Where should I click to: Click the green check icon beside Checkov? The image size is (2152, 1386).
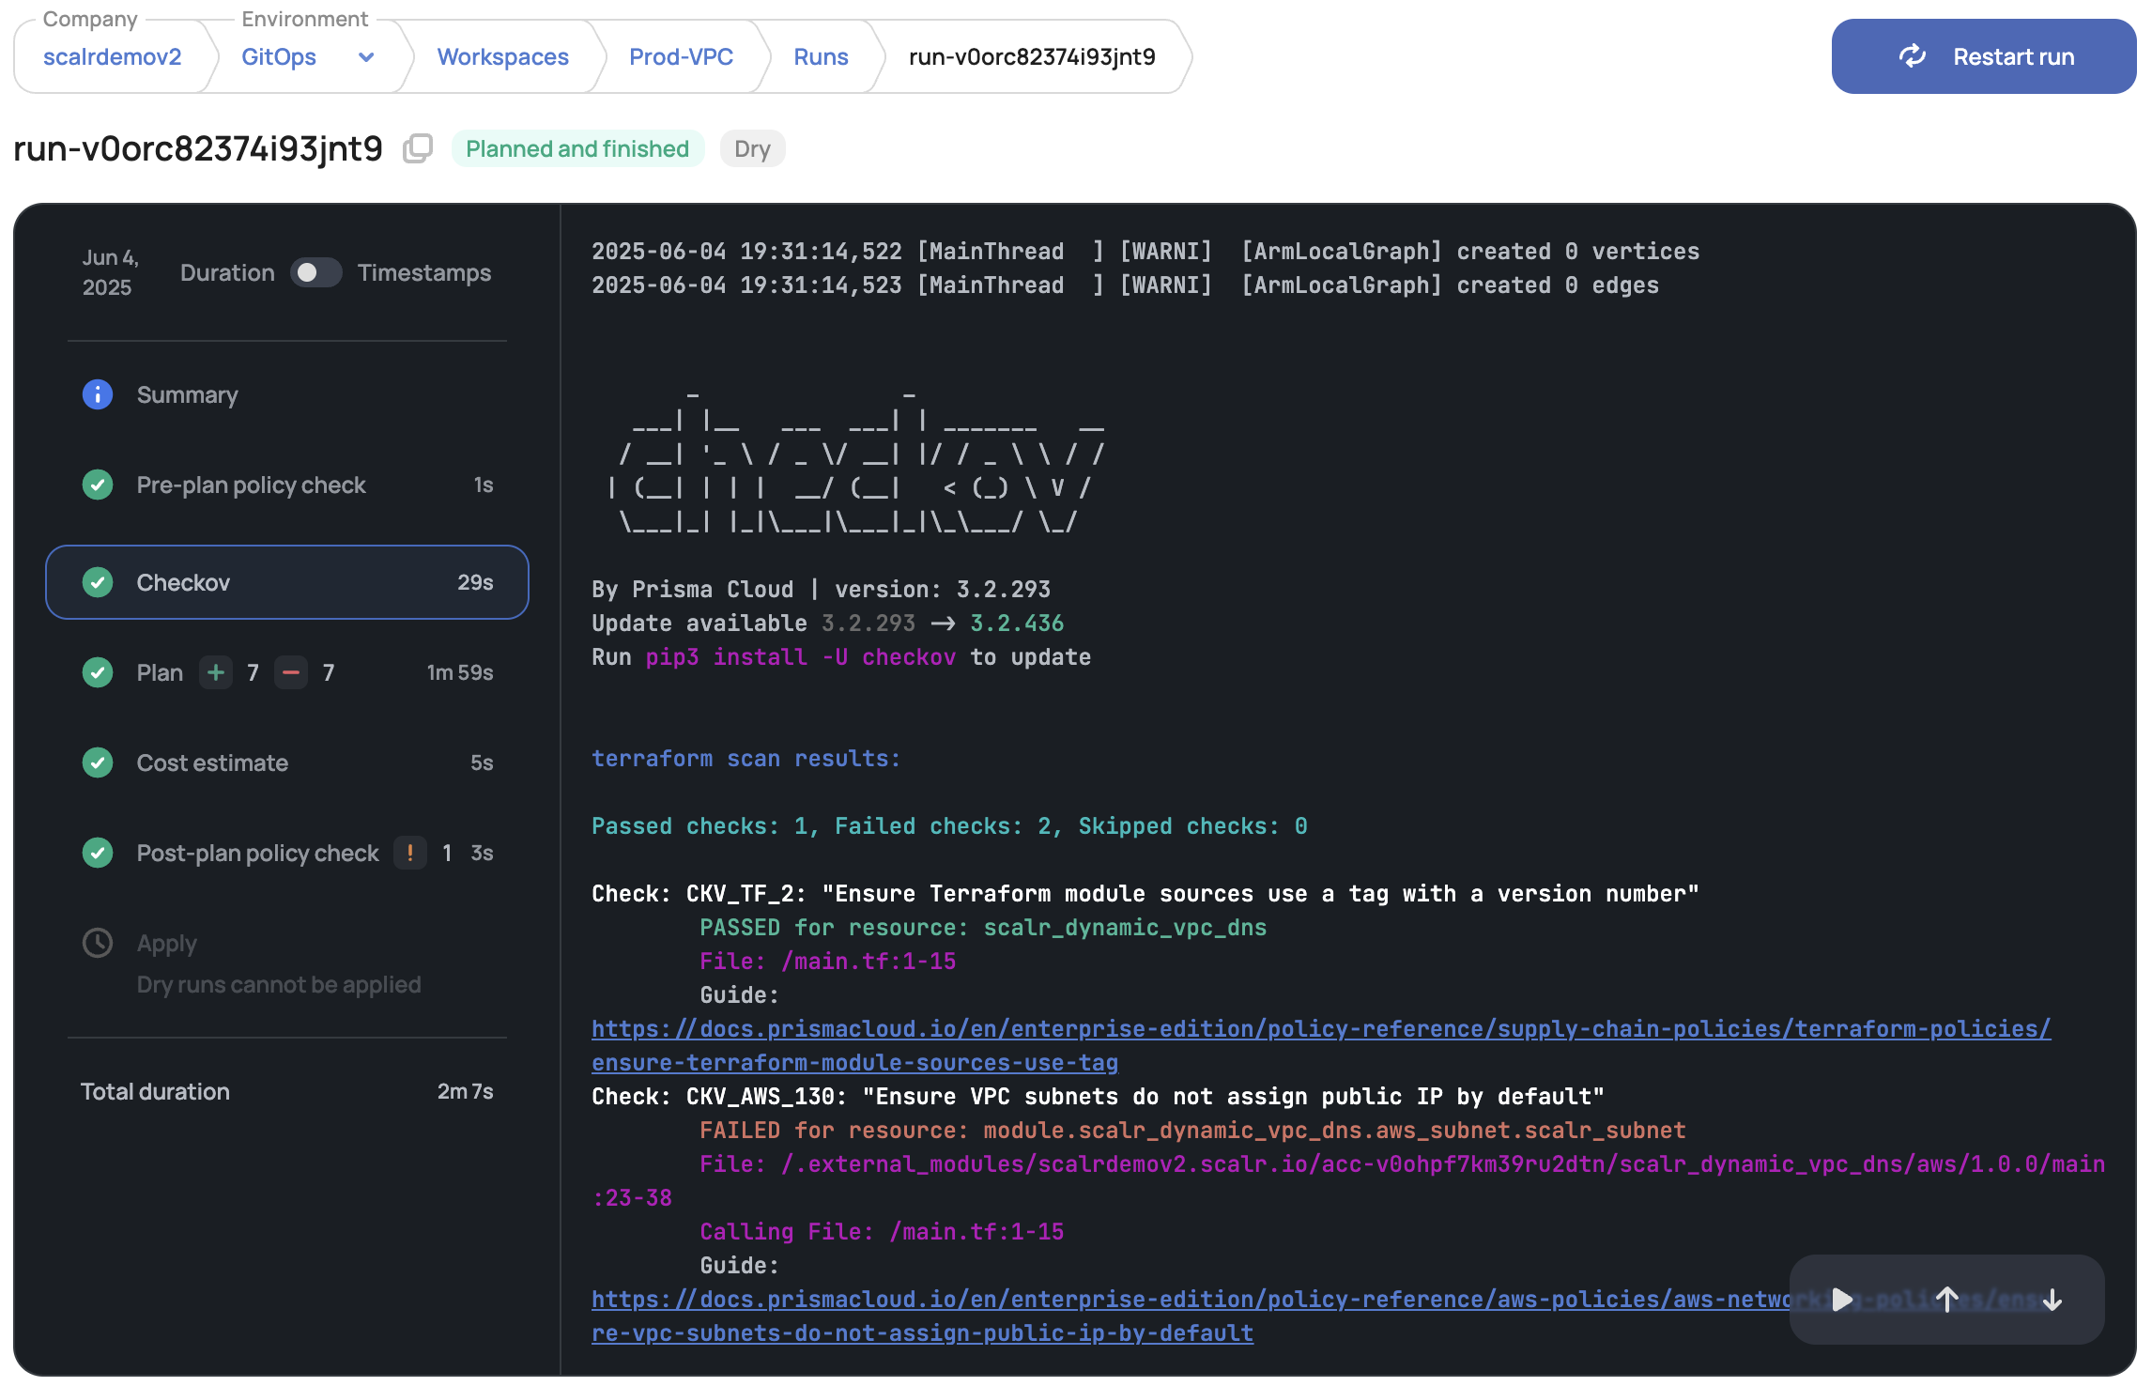[x=98, y=582]
